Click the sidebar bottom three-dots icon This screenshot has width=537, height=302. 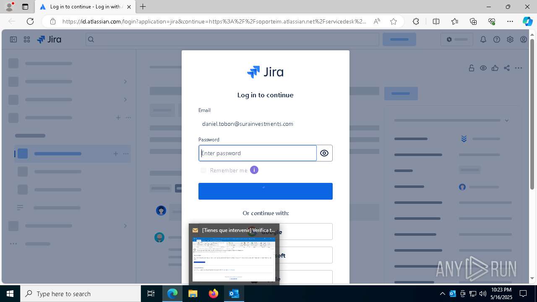tap(13, 244)
